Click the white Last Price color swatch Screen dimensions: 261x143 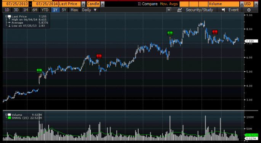click(9, 16)
